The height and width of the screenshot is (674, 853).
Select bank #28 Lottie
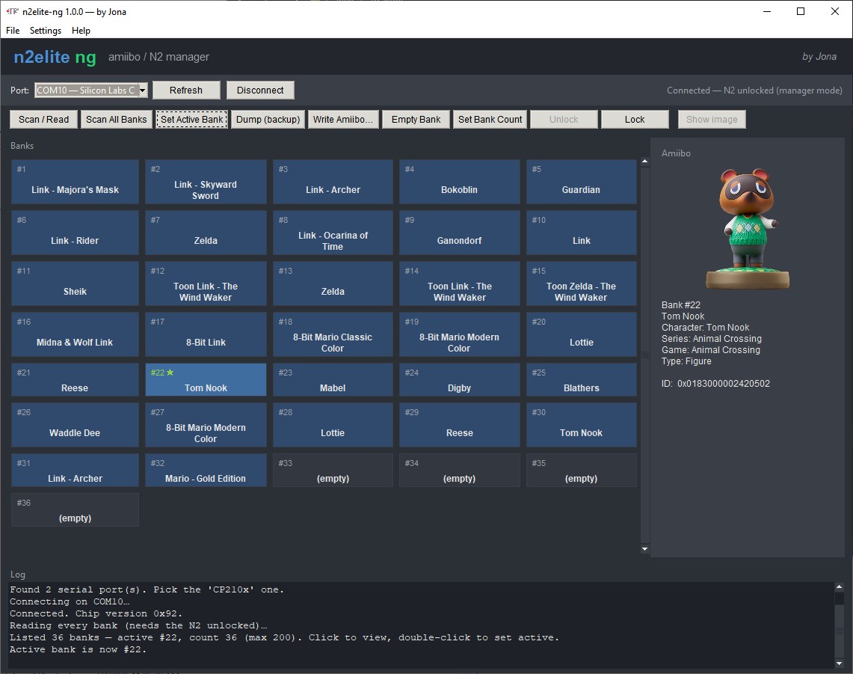[333, 425]
